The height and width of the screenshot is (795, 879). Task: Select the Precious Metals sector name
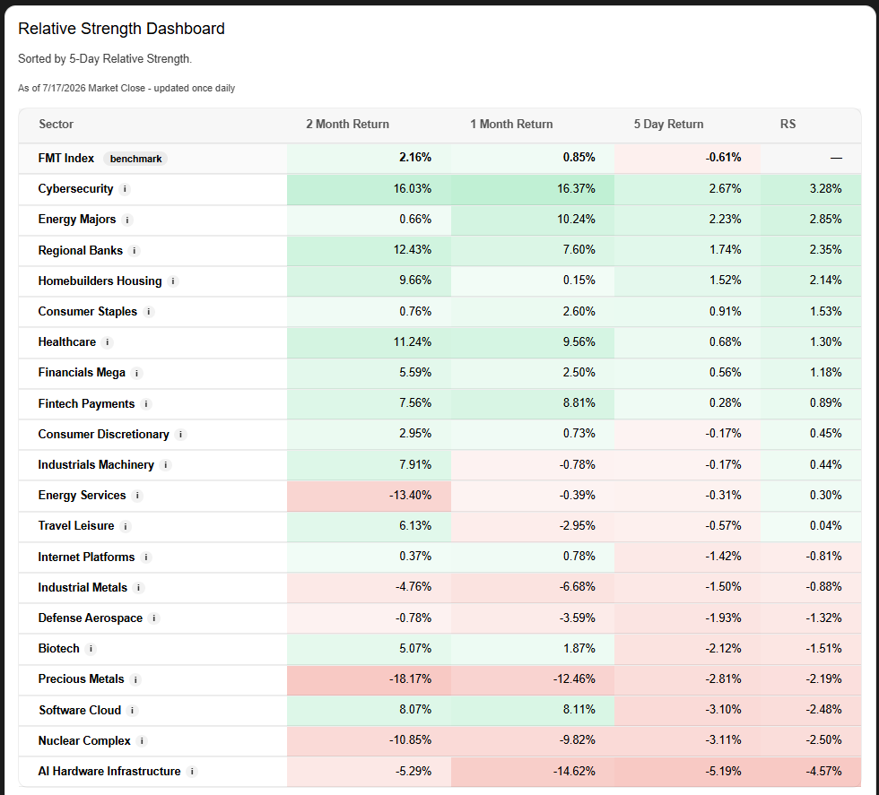coord(82,679)
